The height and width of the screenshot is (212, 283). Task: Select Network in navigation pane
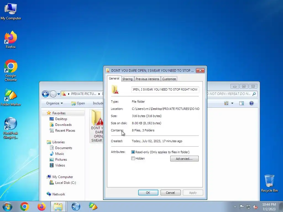click(59, 194)
